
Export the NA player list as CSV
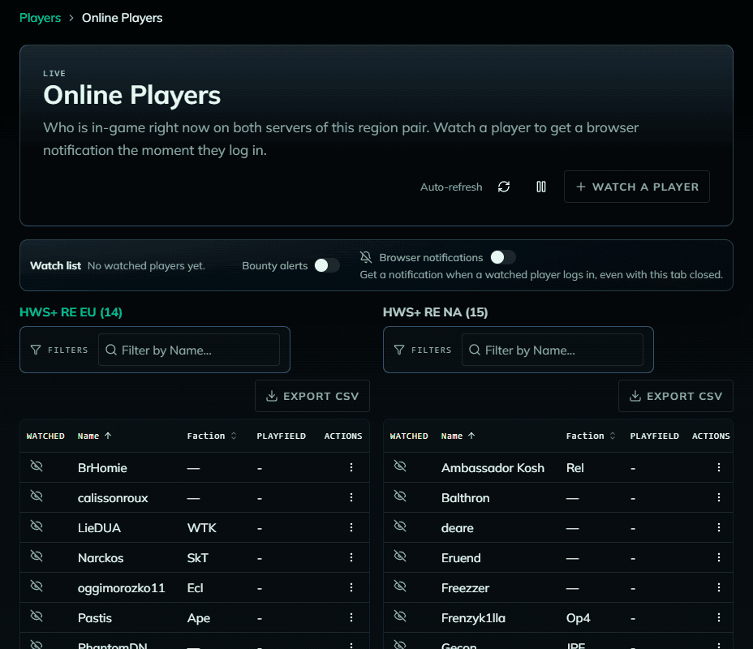pos(676,396)
